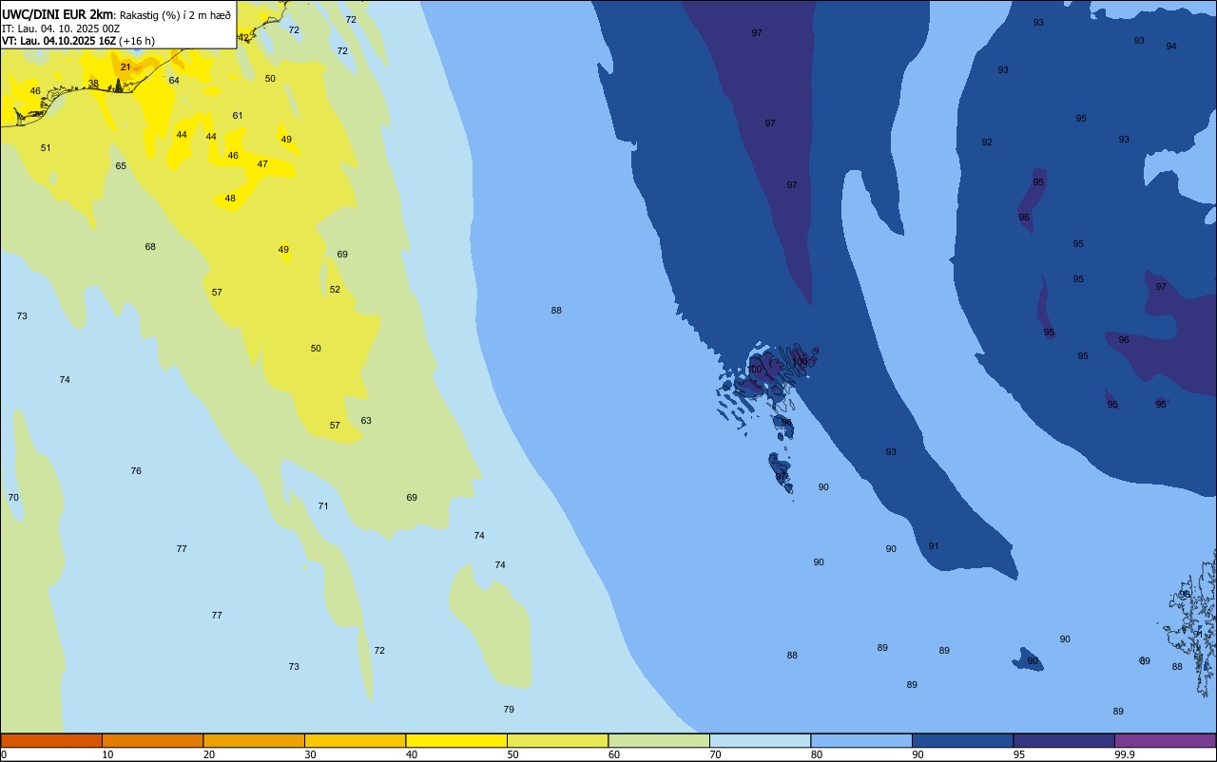The height and width of the screenshot is (762, 1217).
Task: Click the humidity value 65 on the map
Action: pyautogui.click(x=121, y=166)
